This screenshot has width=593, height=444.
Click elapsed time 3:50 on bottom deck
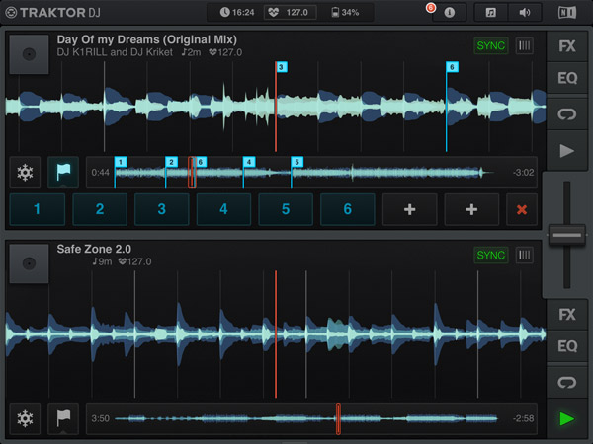click(x=100, y=418)
